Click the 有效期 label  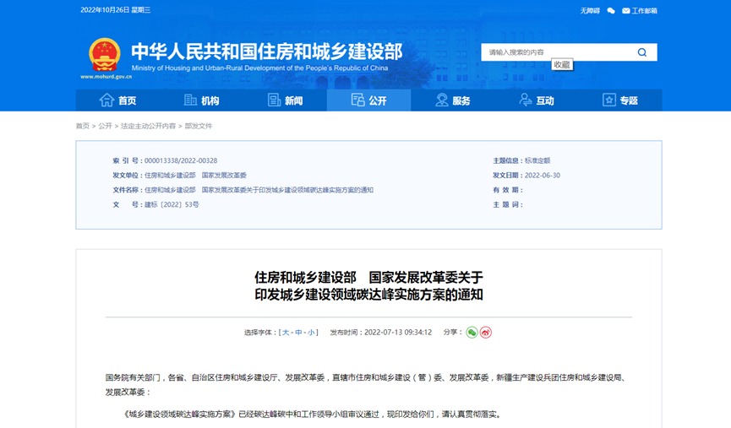[x=508, y=190]
